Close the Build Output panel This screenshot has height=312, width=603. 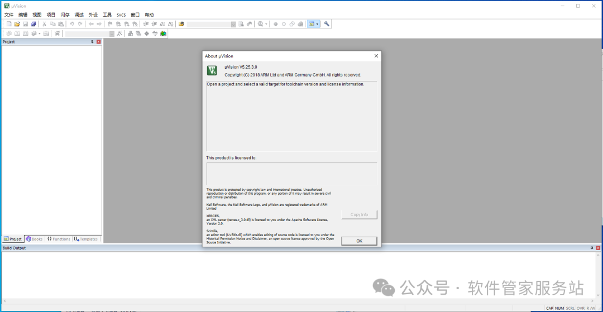[598, 248]
